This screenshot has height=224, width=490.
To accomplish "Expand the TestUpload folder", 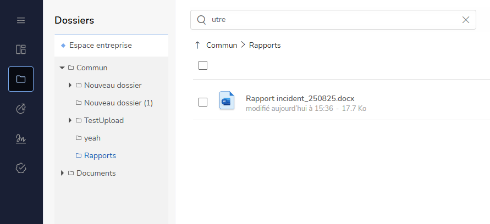I will pos(70,120).
